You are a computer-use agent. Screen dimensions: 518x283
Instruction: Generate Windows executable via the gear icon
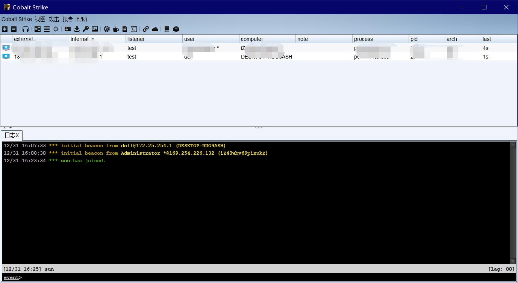(107, 29)
